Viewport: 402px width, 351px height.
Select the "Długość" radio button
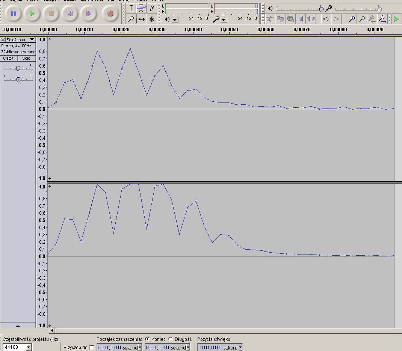(x=171, y=339)
